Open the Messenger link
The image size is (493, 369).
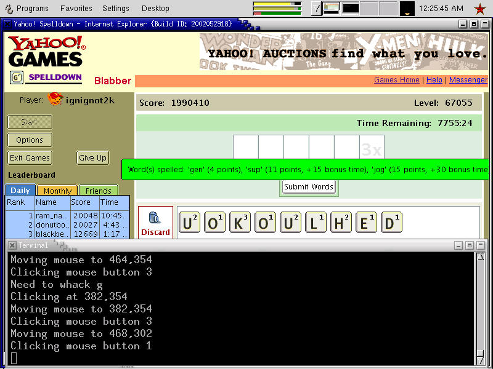coord(468,80)
